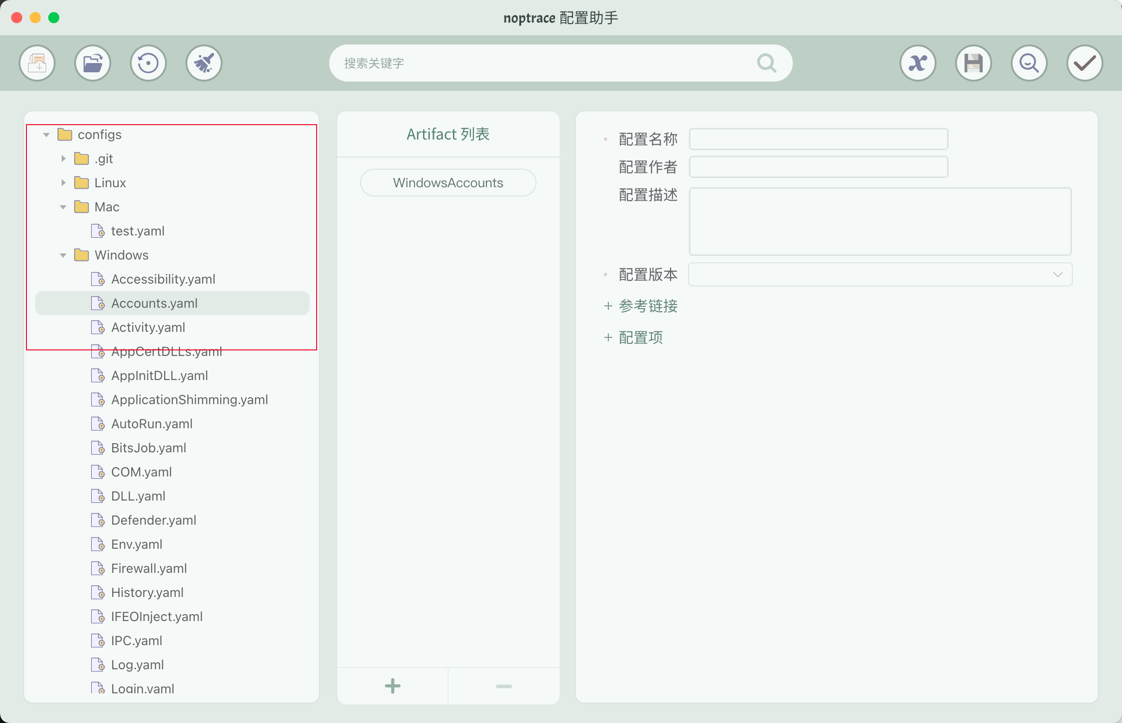The height and width of the screenshot is (723, 1122).
Task: Click the import archive icon in the toolbar
Action: pos(37,63)
